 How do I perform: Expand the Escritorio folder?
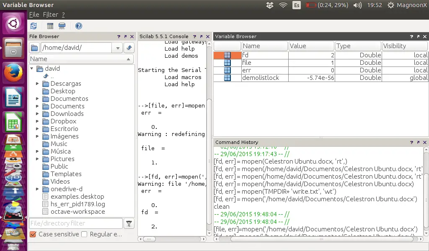(x=37, y=129)
